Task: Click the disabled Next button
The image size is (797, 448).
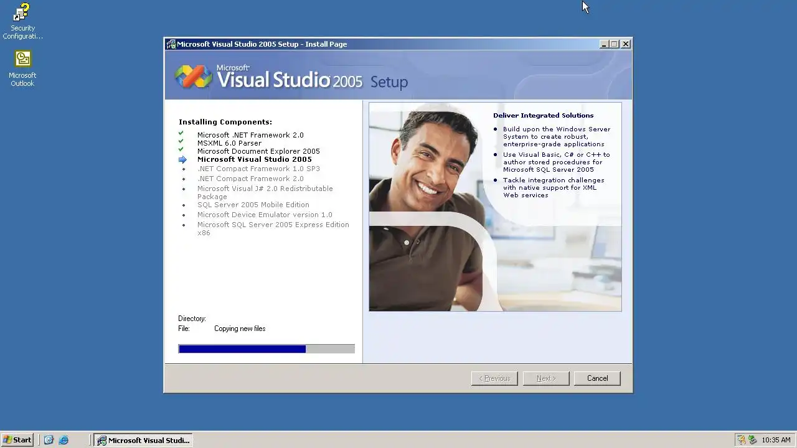Action: (x=546, y=378)
